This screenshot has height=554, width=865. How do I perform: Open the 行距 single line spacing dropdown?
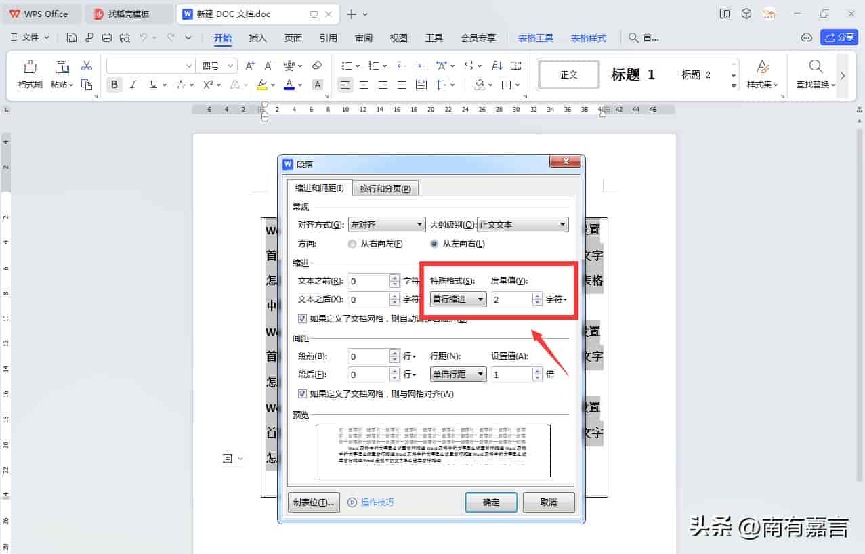pyautogui.click(x=459, y=374)
